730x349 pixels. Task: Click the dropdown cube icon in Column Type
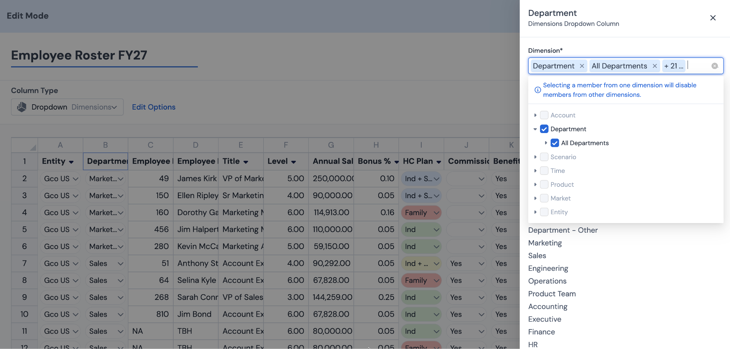(22, 107)
